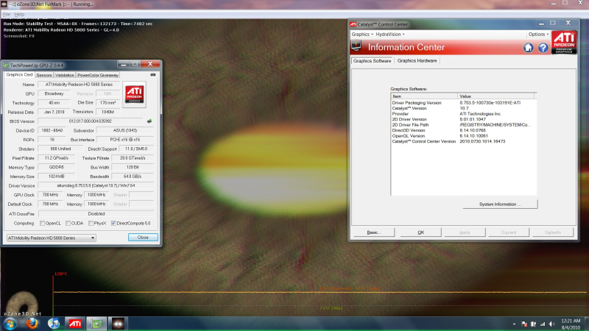Click the Driver Version field in GPU-Z
Screen dimensions: 589x331
(96, 186)
